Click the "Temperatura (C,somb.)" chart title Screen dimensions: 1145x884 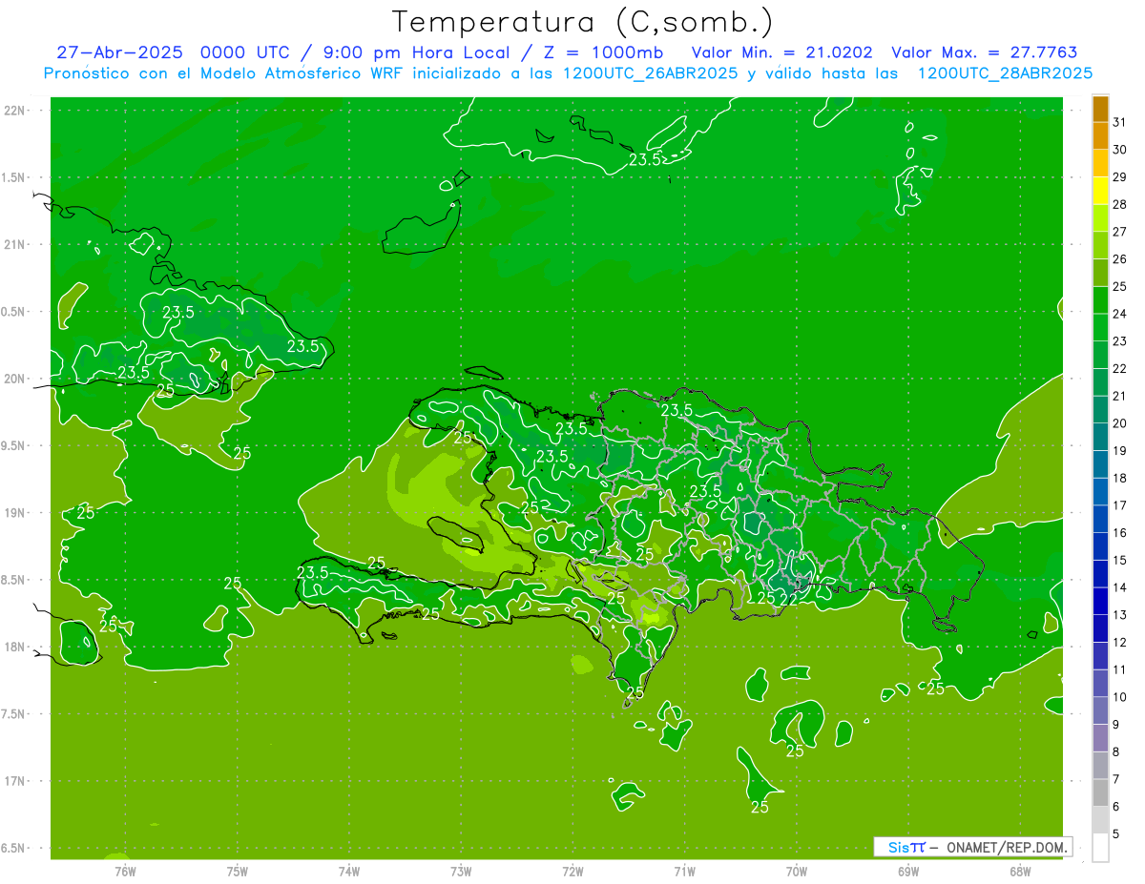[582, 22]
